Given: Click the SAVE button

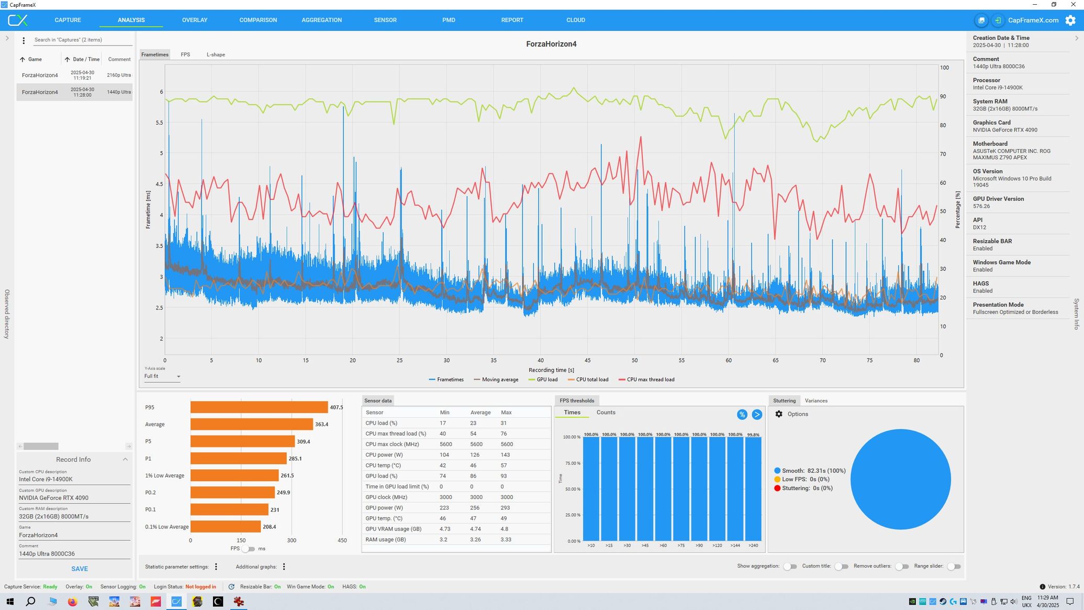Looking at the screenshot, I should (80, 569).
